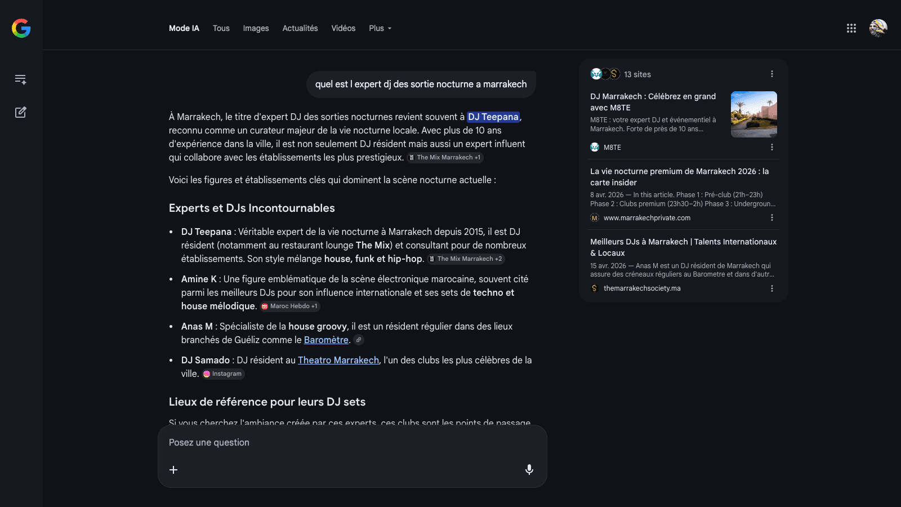
Task: Open the account profile avatar
Action: tap(878, 28)
